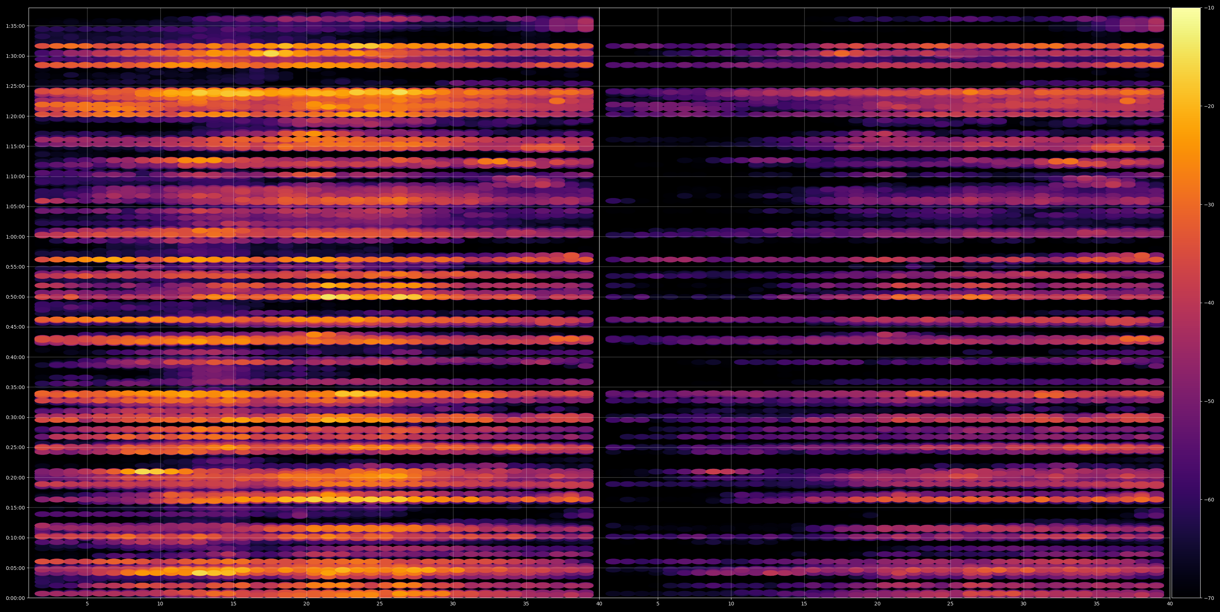Click the −10 colorbar tick label
Screen dimensions: 1220x612
tap(1209, 8)
